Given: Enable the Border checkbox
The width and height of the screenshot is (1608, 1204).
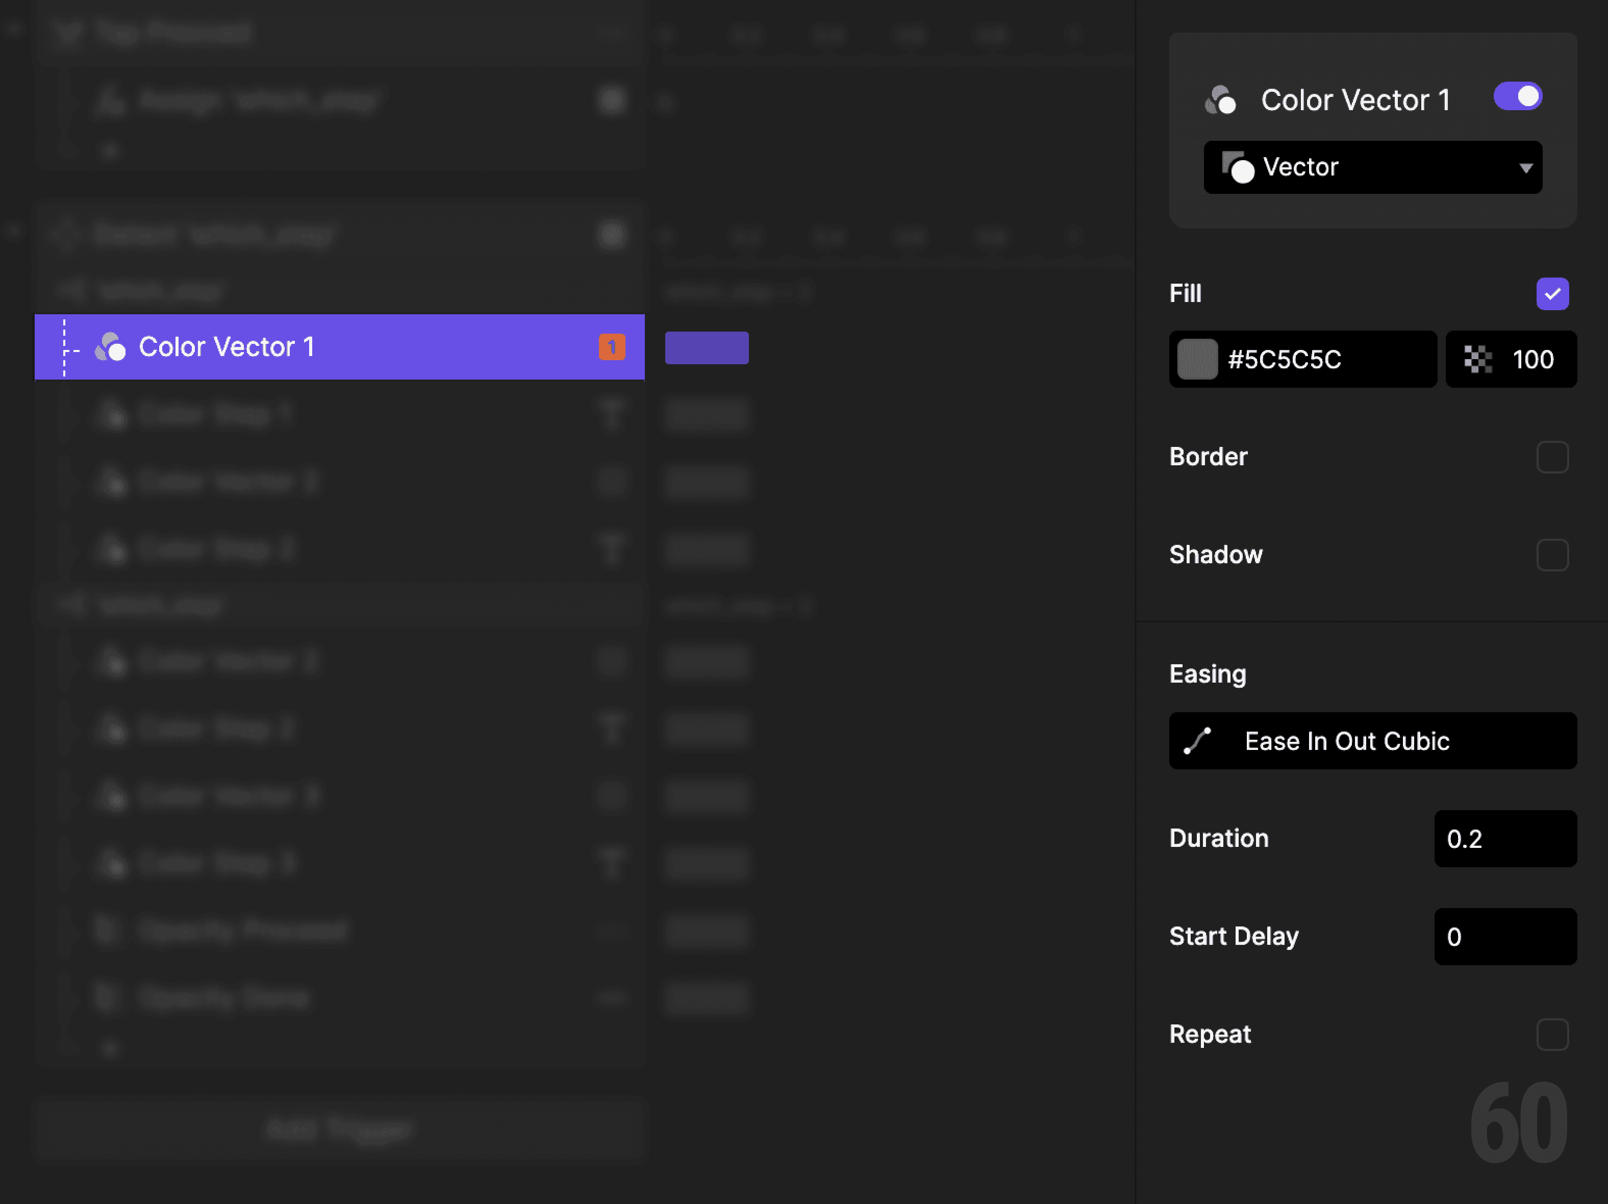Looking at the screenshot, I should [1553, 457].
